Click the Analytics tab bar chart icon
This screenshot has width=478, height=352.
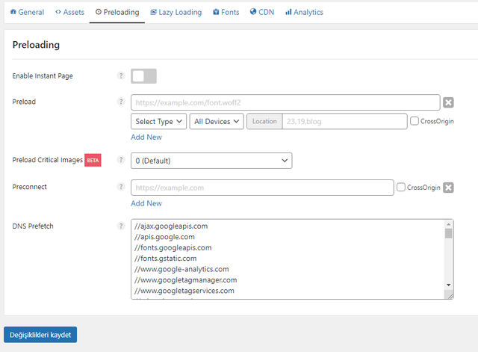288,12
